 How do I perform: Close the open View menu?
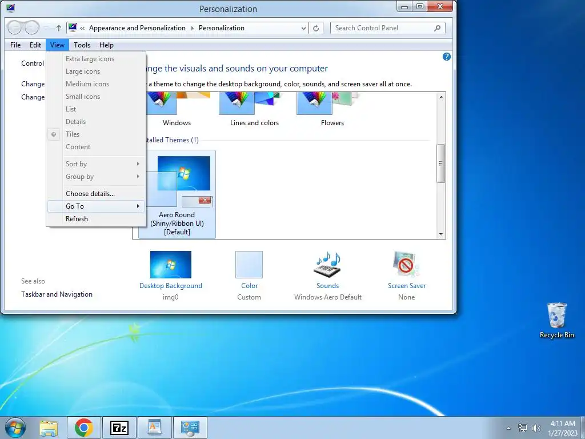click(x=57, y=45)
